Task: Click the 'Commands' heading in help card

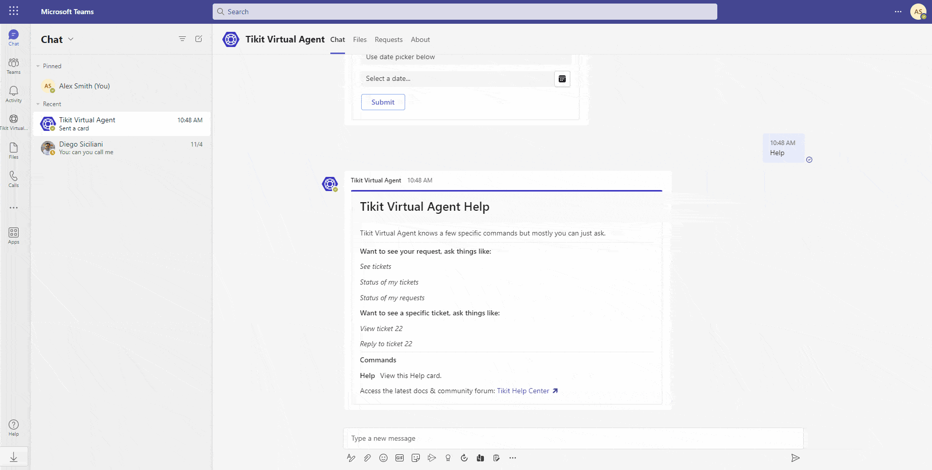Action: pyautogui.click(x=378, y=360)
